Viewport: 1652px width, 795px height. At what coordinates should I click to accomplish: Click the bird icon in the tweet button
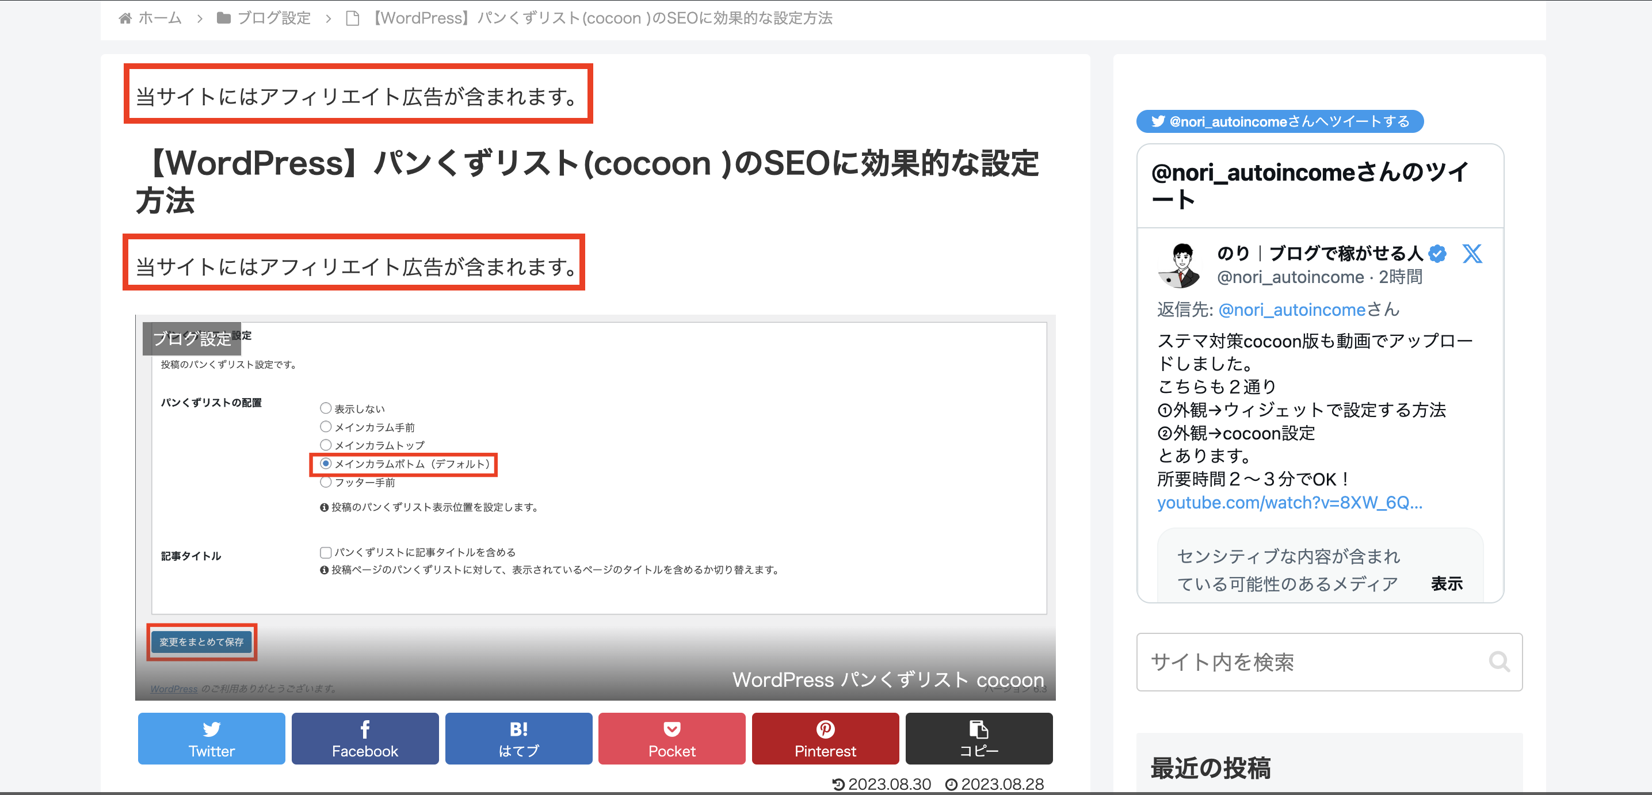pos(1158,121)
